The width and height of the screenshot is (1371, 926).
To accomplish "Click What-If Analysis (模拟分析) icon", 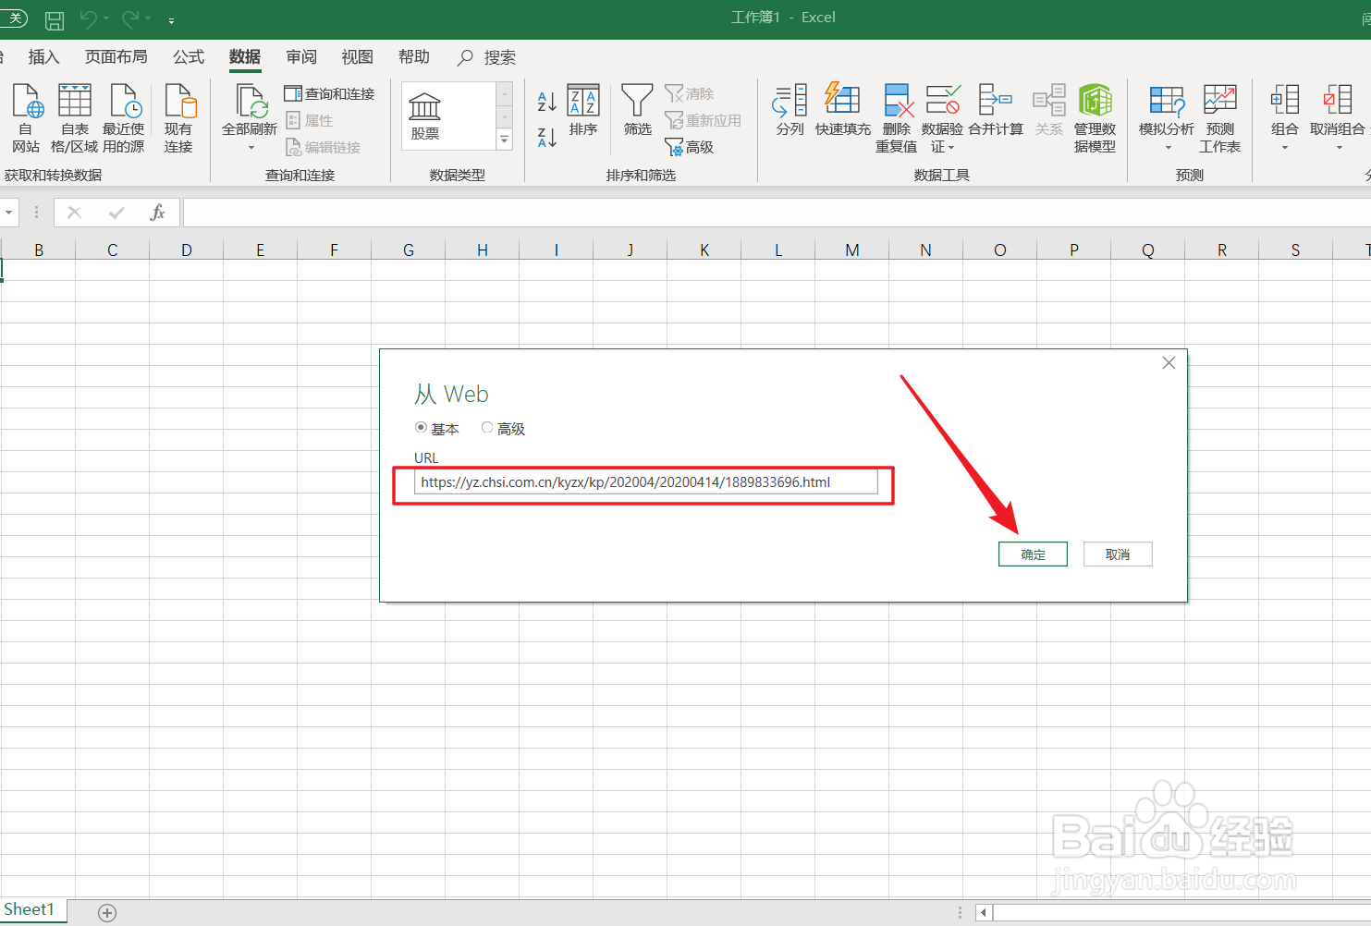I will click(1167, 100).
